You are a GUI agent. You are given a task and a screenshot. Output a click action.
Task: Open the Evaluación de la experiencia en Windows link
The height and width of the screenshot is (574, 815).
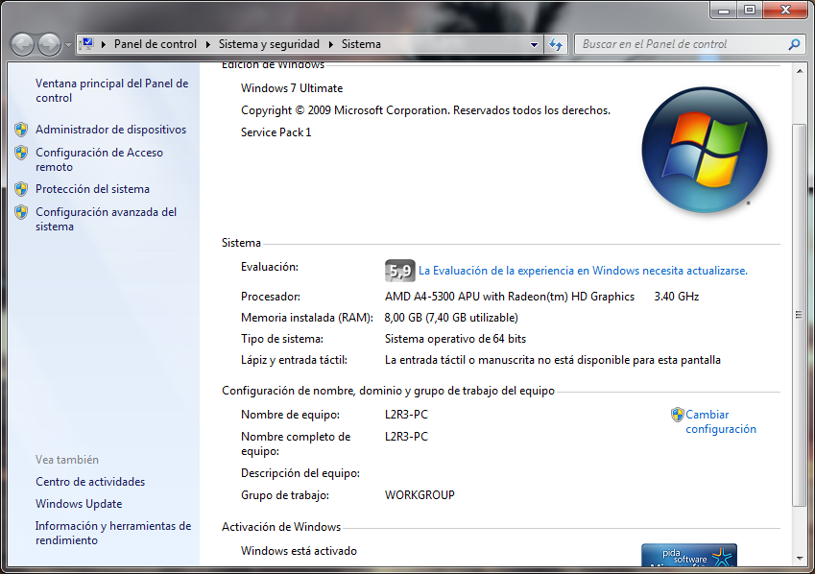583,271
